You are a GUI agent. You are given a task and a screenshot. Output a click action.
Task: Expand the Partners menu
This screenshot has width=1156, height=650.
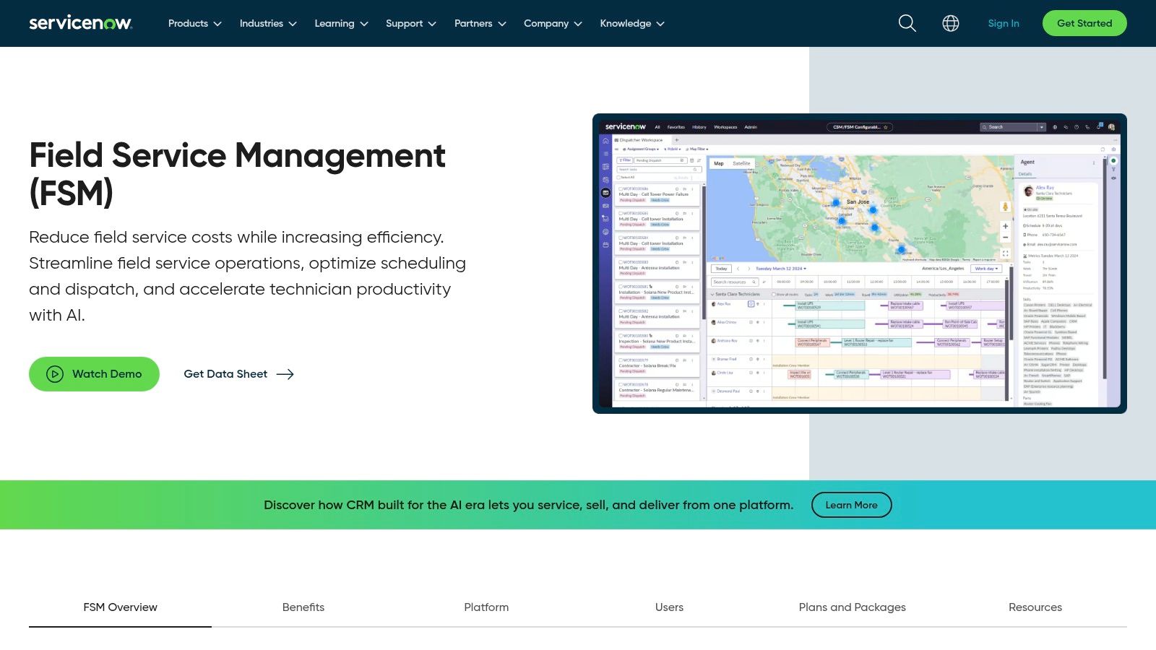[x=480, y=23]
